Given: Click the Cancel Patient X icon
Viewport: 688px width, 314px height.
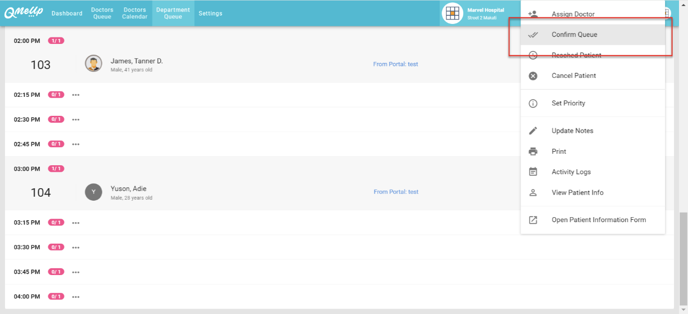Looking at the screenshot, I should [x=533, y=76].
